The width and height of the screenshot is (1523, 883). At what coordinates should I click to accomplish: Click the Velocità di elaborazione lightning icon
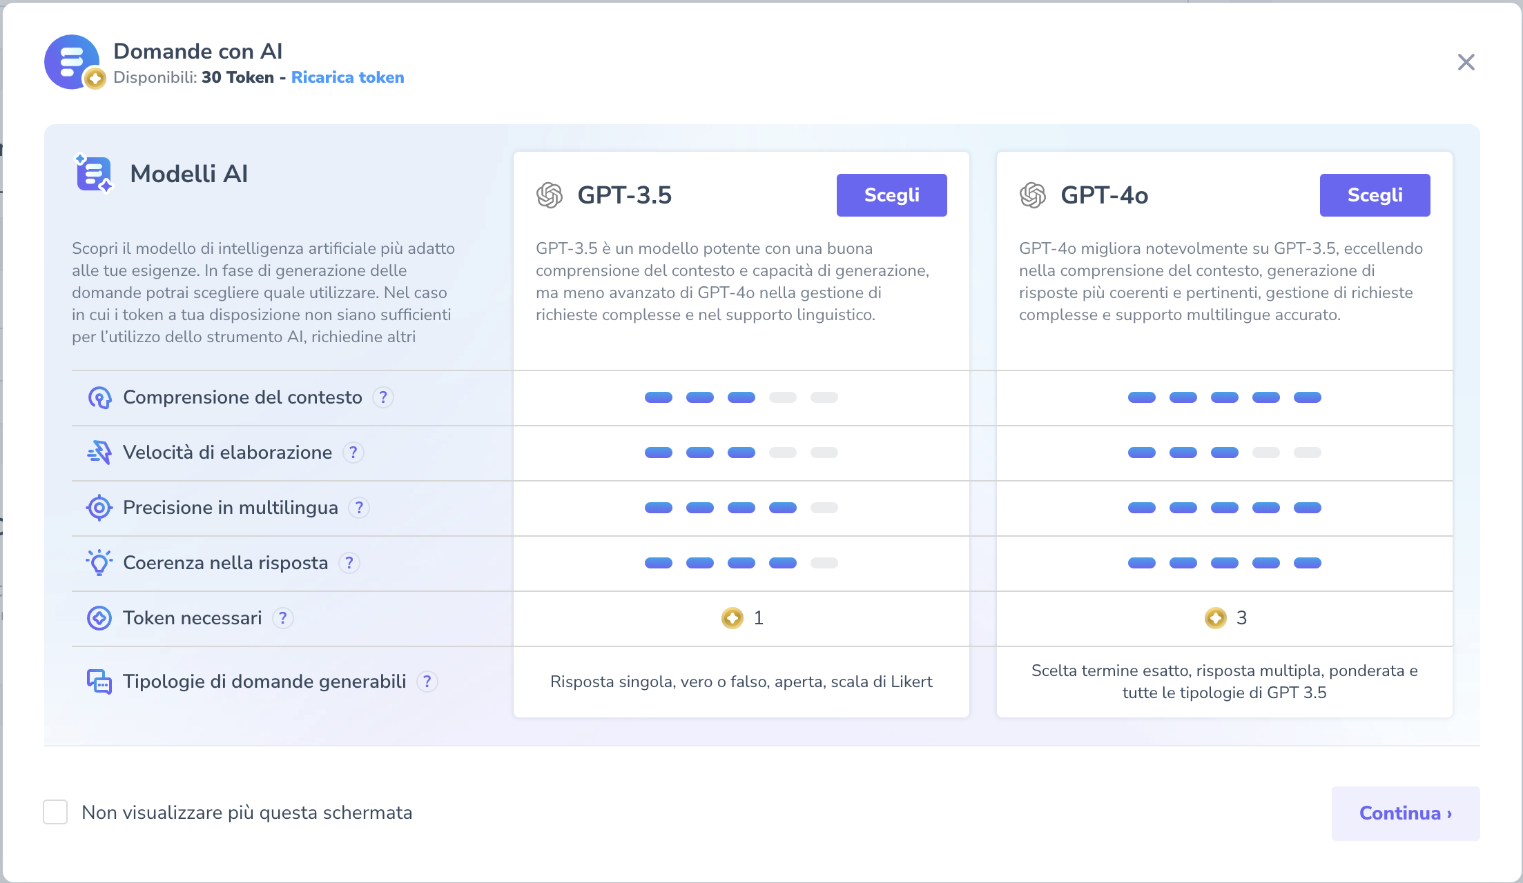click(x=99, y=453)
